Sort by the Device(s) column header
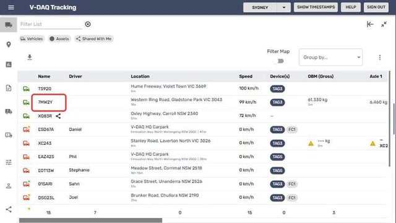Viewport: 396px width, 223px height. tap(280, 76)
